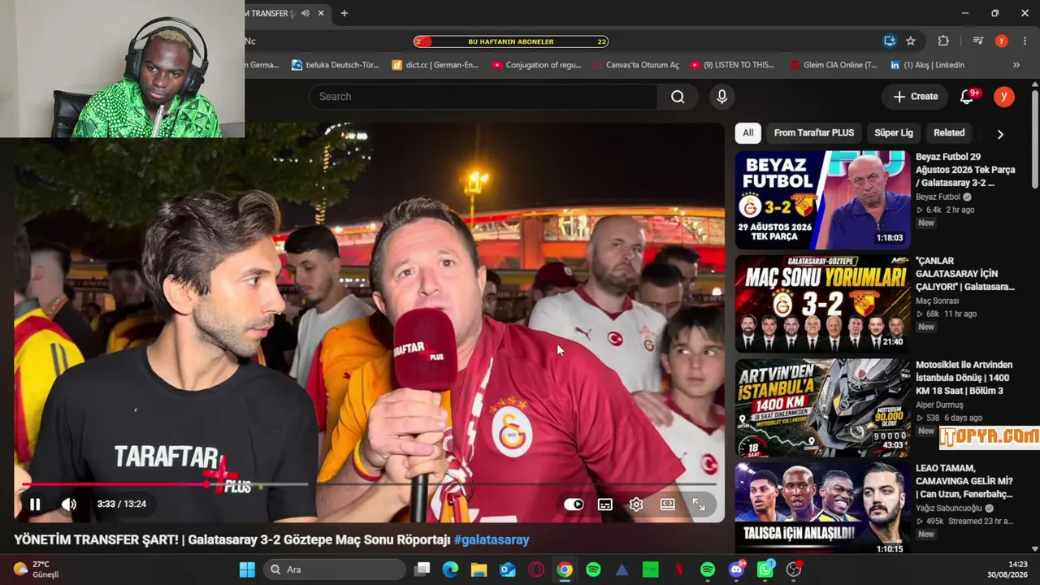Screen dimensions: 1040x585
Task: Open the Create menu
Action: point(915,97)
